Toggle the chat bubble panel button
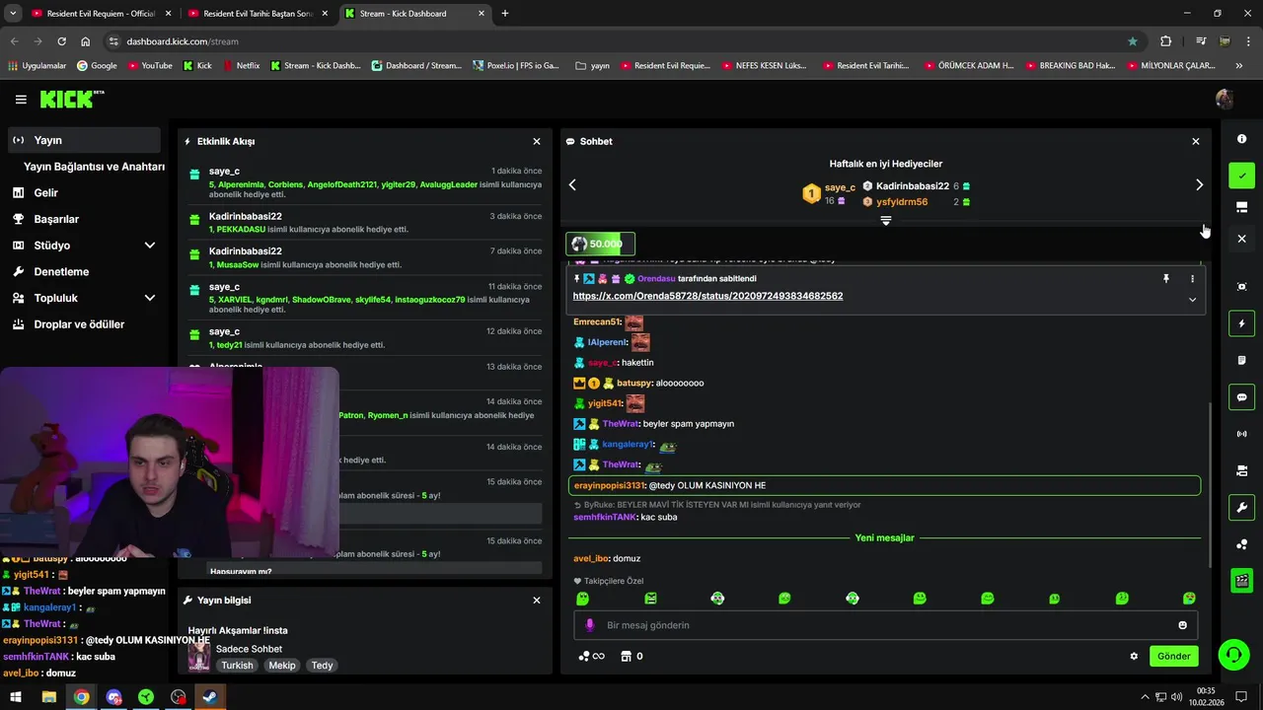Screen dimensions: 1263x710 [x=1242, y=397]
